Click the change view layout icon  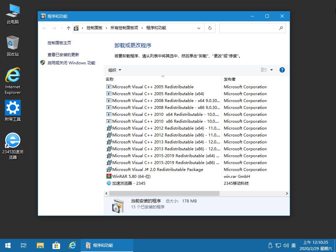click(264, 70)
